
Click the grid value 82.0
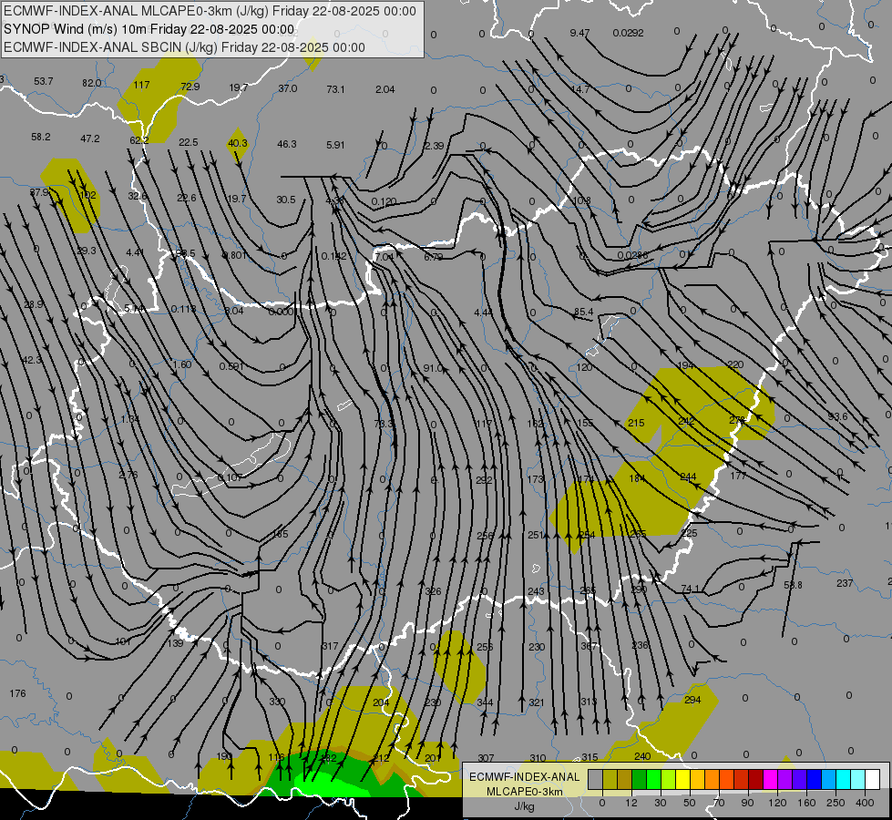[92, 83]
